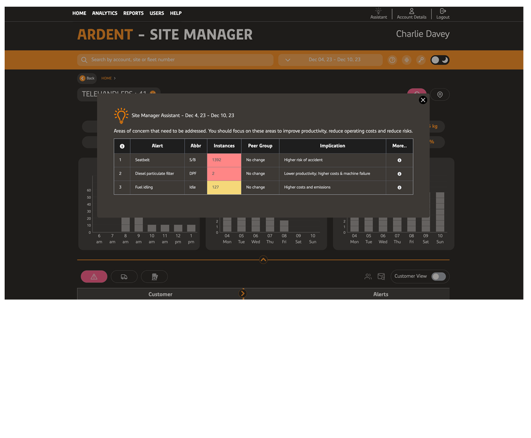The width and height of the screenshot is (531, 438).
Task: Select the truck vehicle view button
Action: [x=124, y=277]
